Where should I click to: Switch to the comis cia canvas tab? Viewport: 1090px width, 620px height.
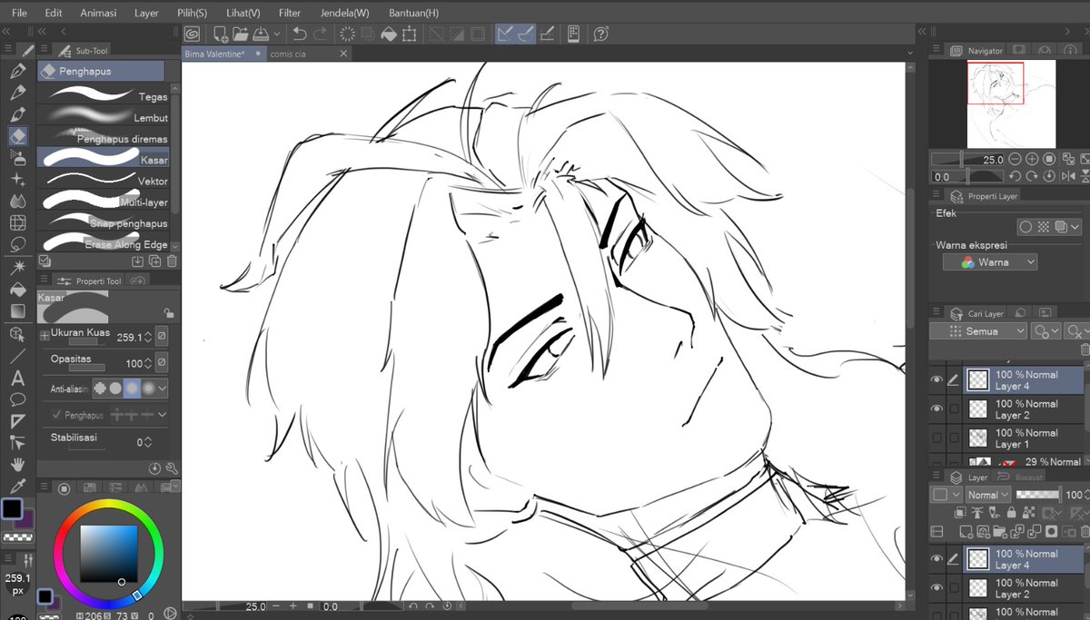pos(288,54)
